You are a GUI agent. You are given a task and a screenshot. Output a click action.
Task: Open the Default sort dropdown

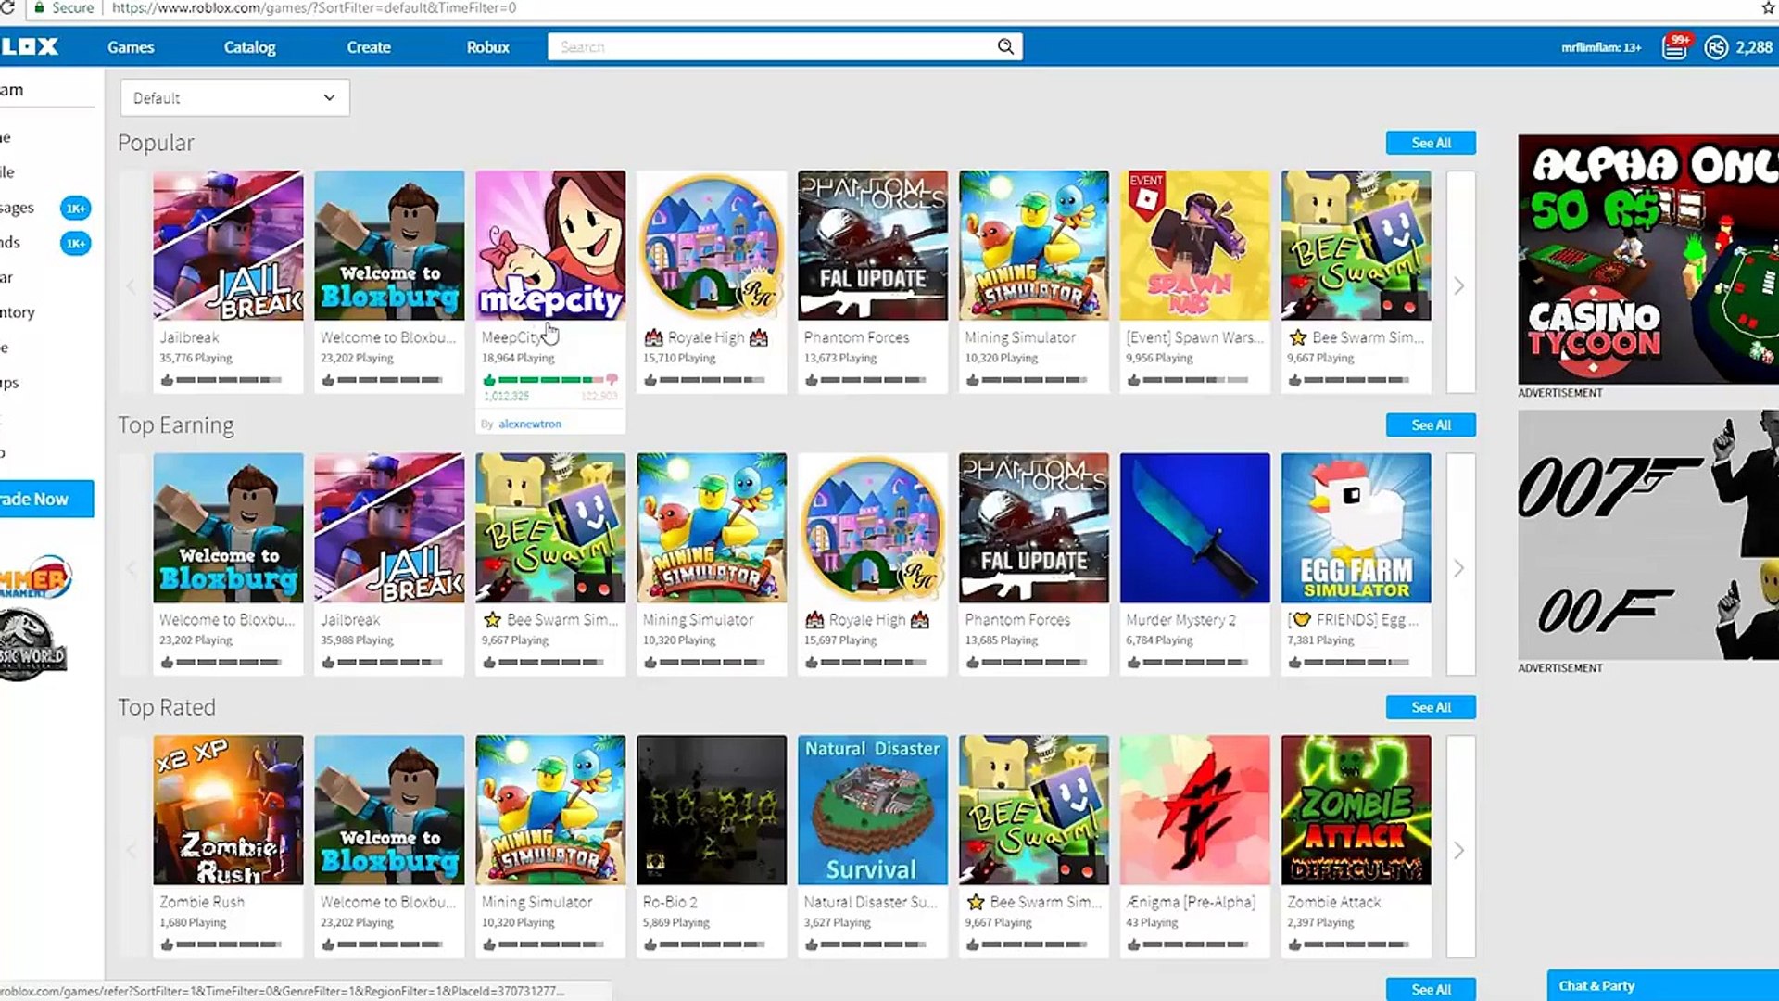click(234, 98)
